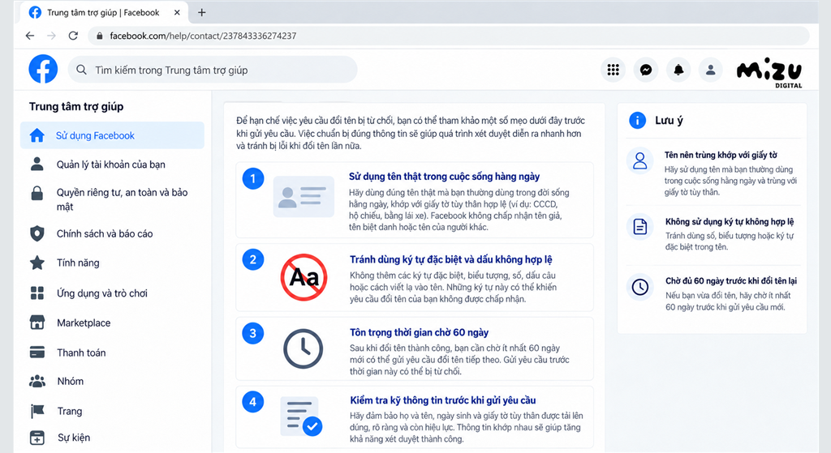Image resolution: width=831 pixels, height=453 pixels.
Task: Click padlock icon beside Quyền riêng tư
Action: click(37, 193)
